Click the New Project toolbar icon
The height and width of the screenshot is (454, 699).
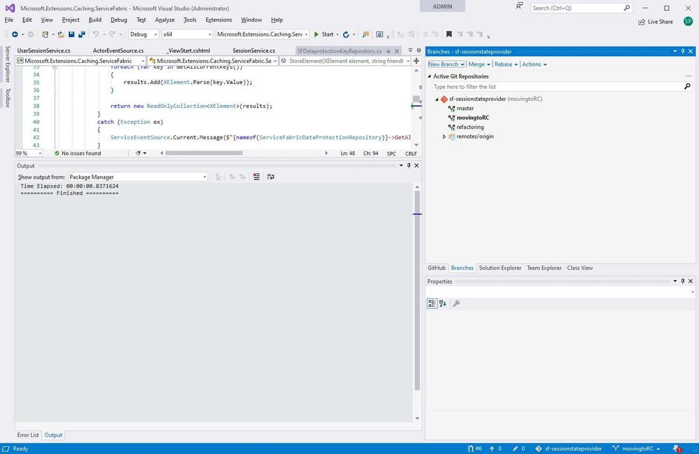(45, 34)
